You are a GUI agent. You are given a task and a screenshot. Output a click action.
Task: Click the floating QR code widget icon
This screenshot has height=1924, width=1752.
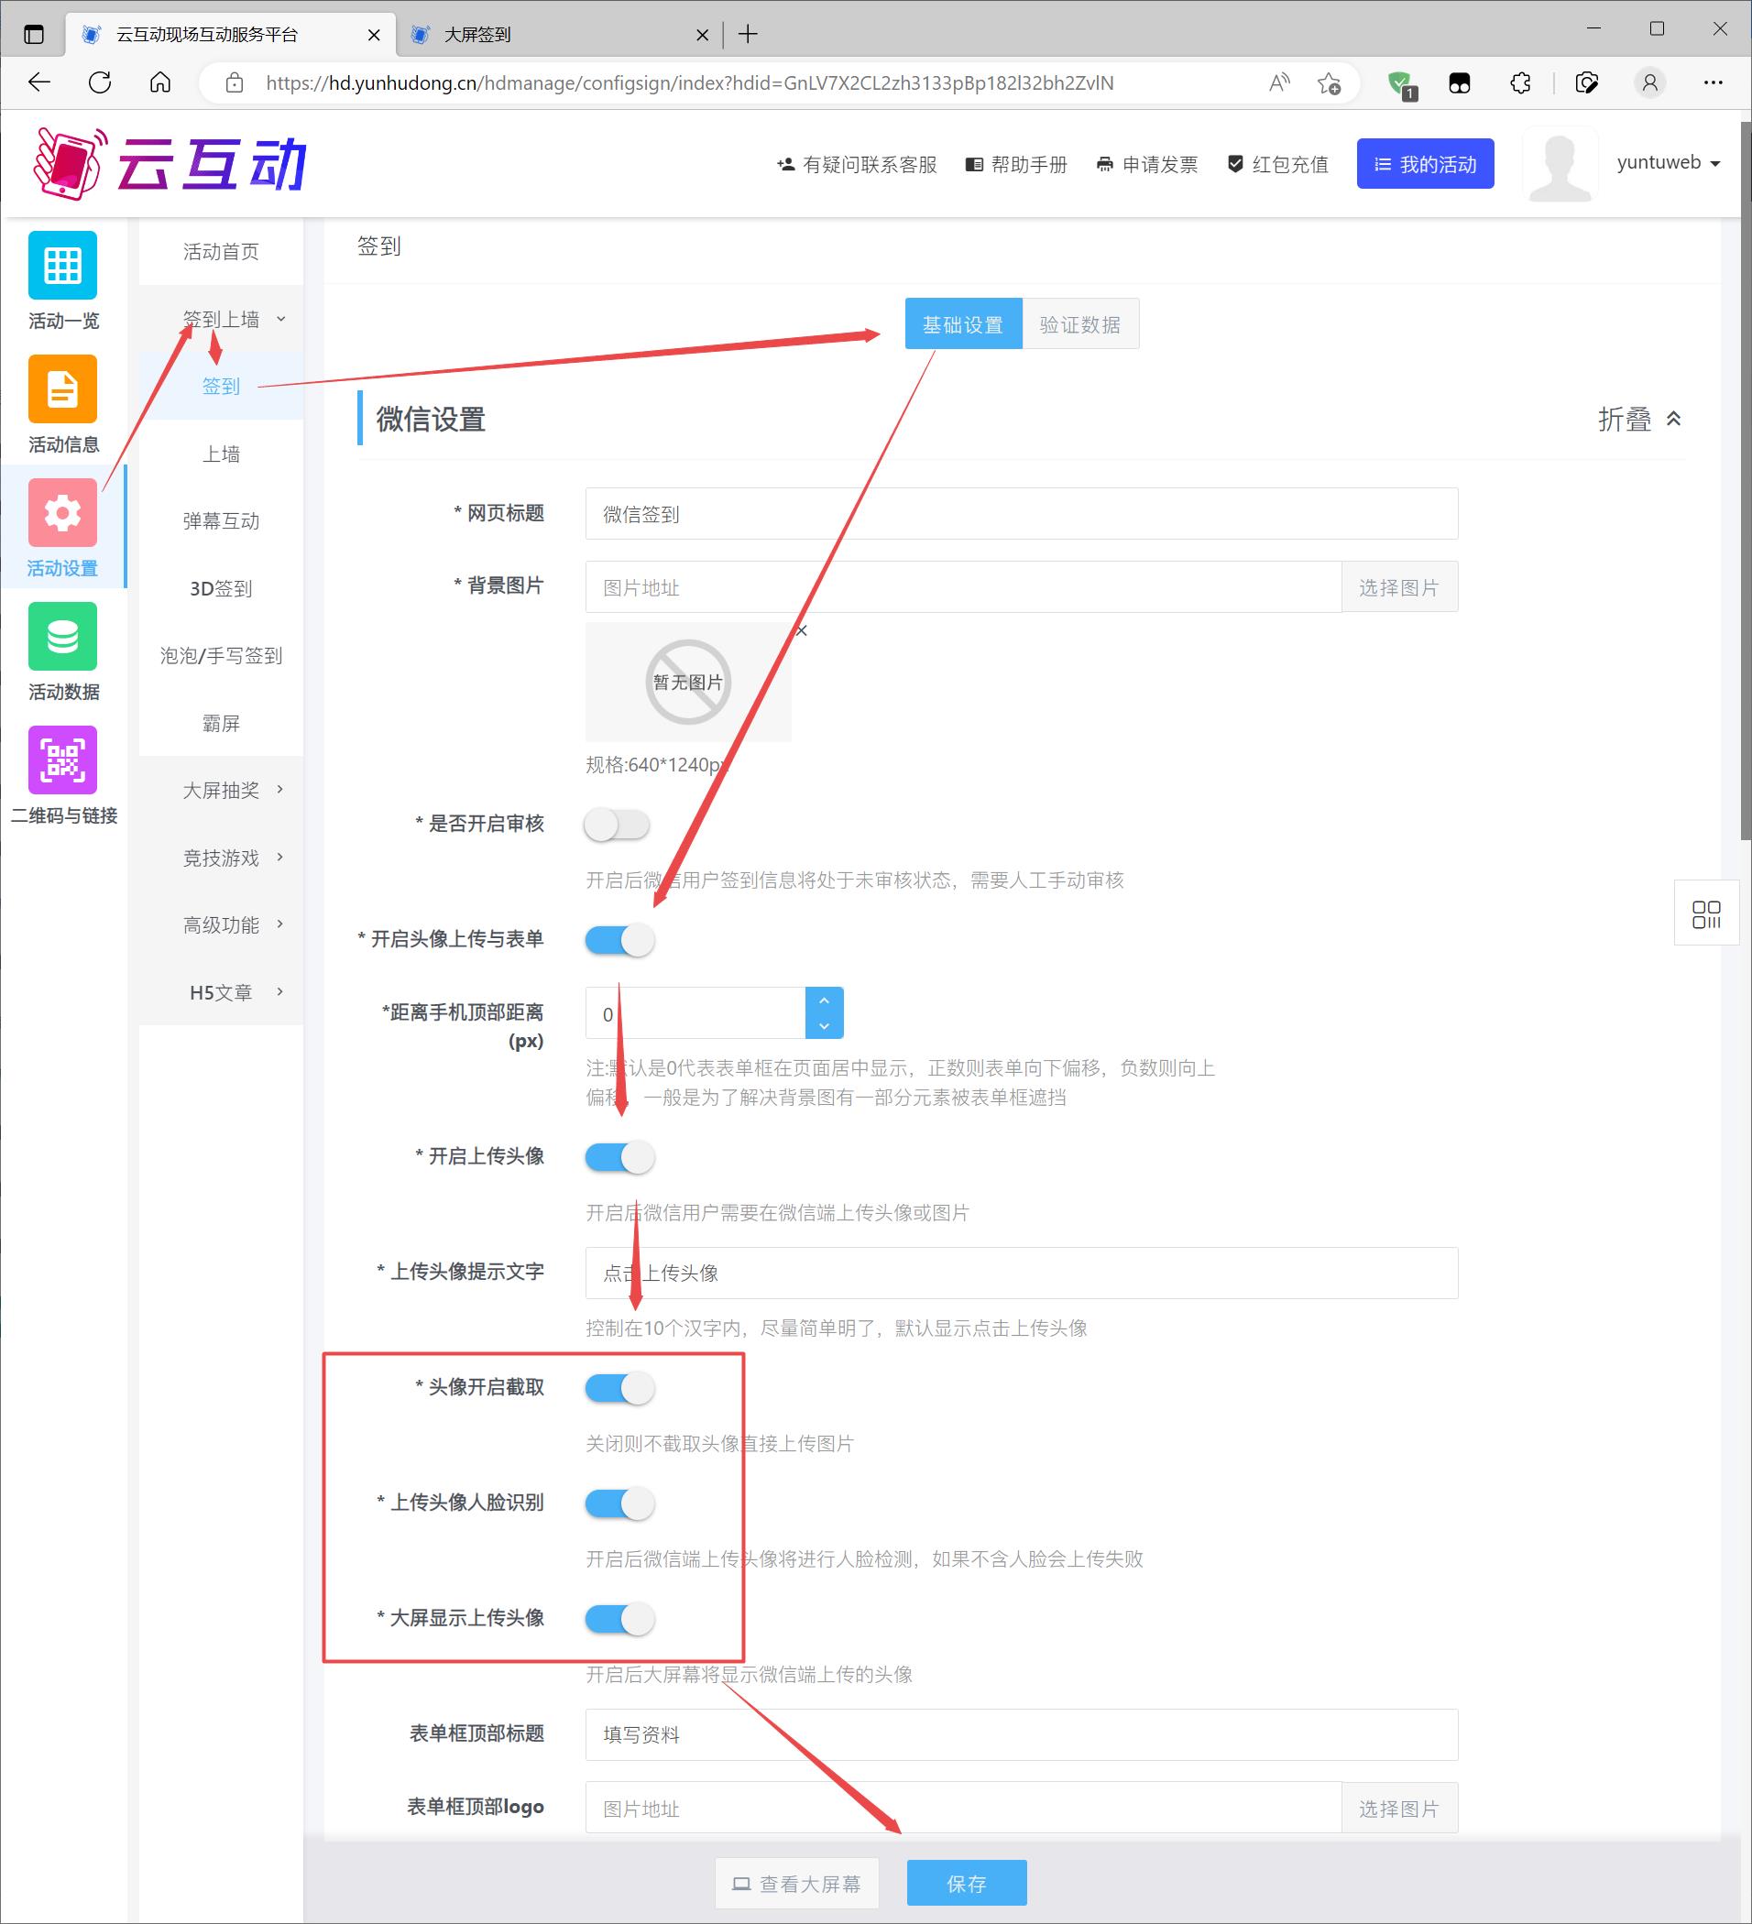pos(1705,913)
